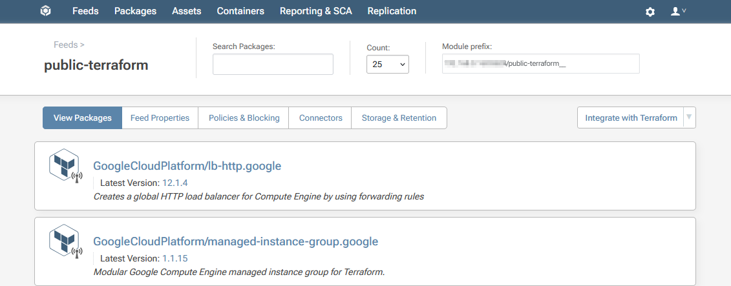Viewport: 731px width, 286px height.
Task: Click the 'Creates a global HTTP load balancer' description
Action: pyautogui.click(x=259, y=196)
